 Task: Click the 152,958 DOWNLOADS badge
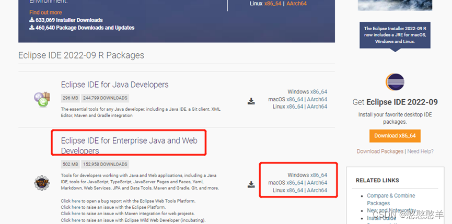pos(105,164)
